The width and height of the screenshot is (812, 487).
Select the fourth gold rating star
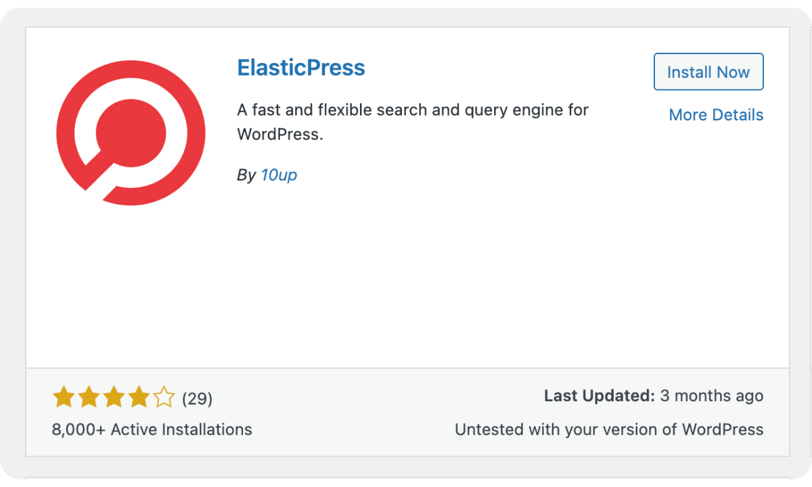coord(138,398)
